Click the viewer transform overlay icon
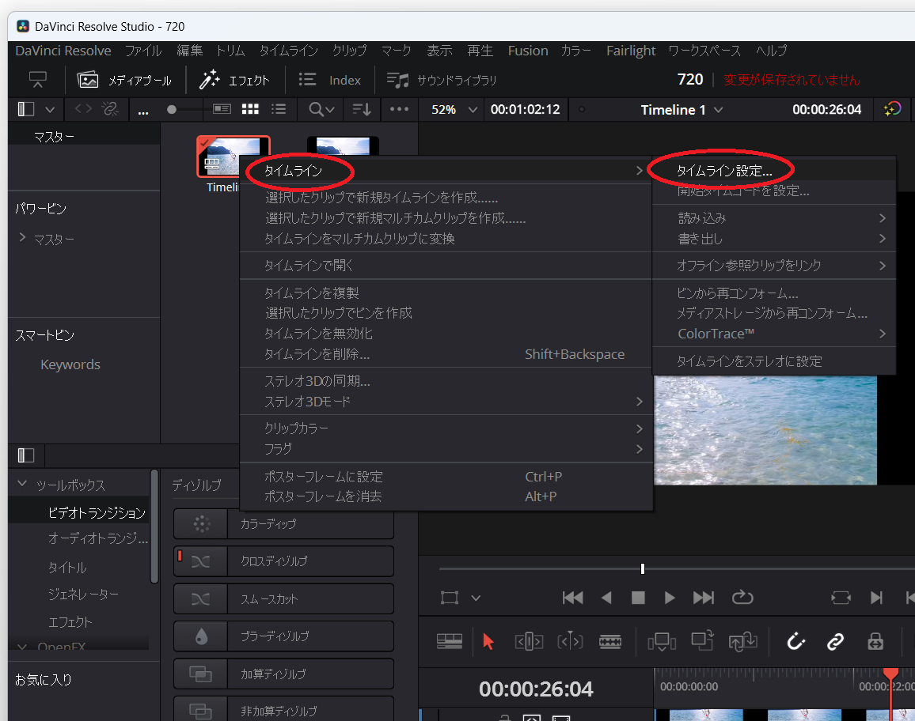 (x=450, y=598)
